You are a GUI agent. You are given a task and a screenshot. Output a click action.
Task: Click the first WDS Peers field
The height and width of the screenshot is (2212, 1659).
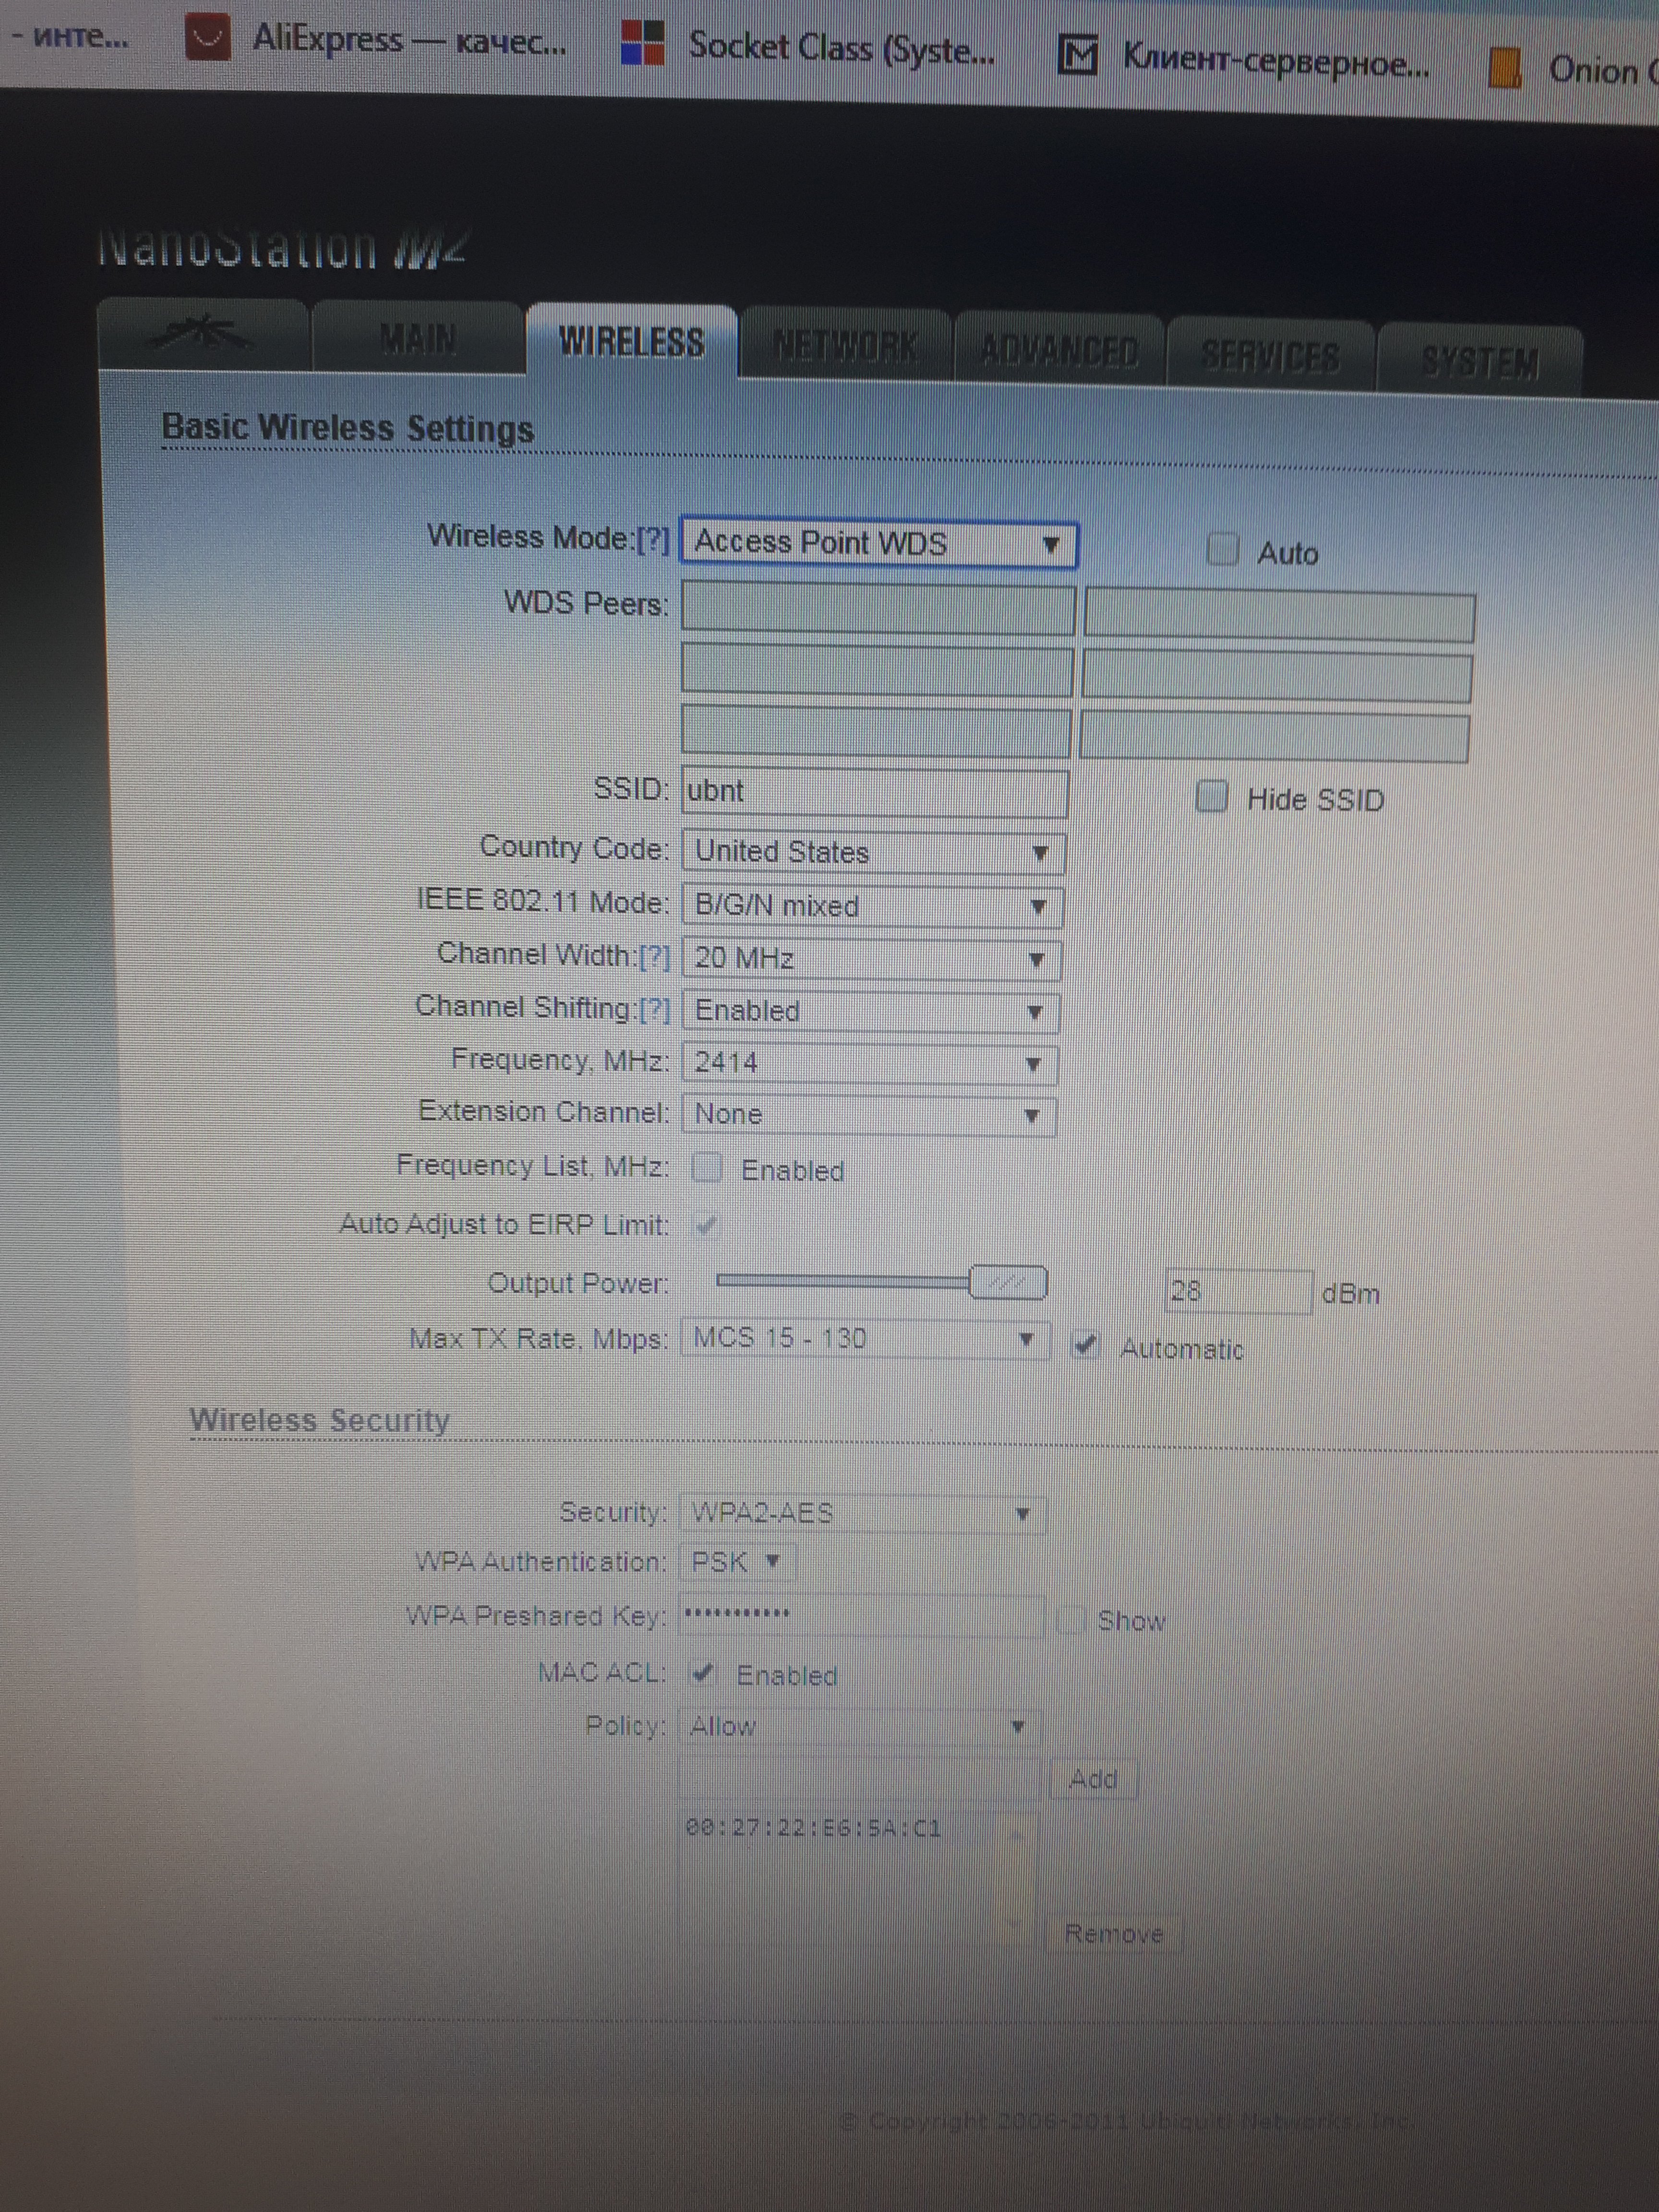[878, 610]
